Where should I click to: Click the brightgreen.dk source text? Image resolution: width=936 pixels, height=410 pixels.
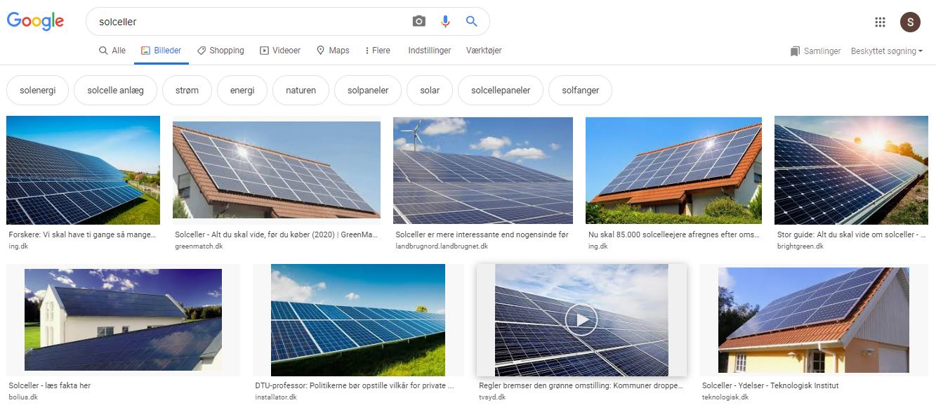click(x=800, y=246)
